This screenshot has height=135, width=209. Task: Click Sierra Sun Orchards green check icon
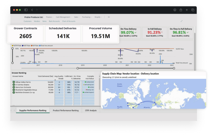point(14,87)
